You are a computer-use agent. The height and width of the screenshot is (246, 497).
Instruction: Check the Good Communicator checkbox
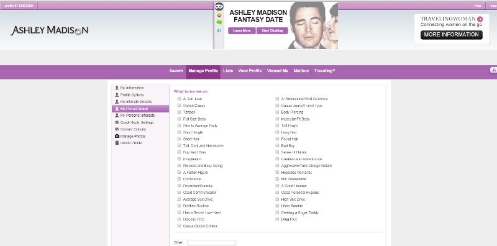(179, 193)
